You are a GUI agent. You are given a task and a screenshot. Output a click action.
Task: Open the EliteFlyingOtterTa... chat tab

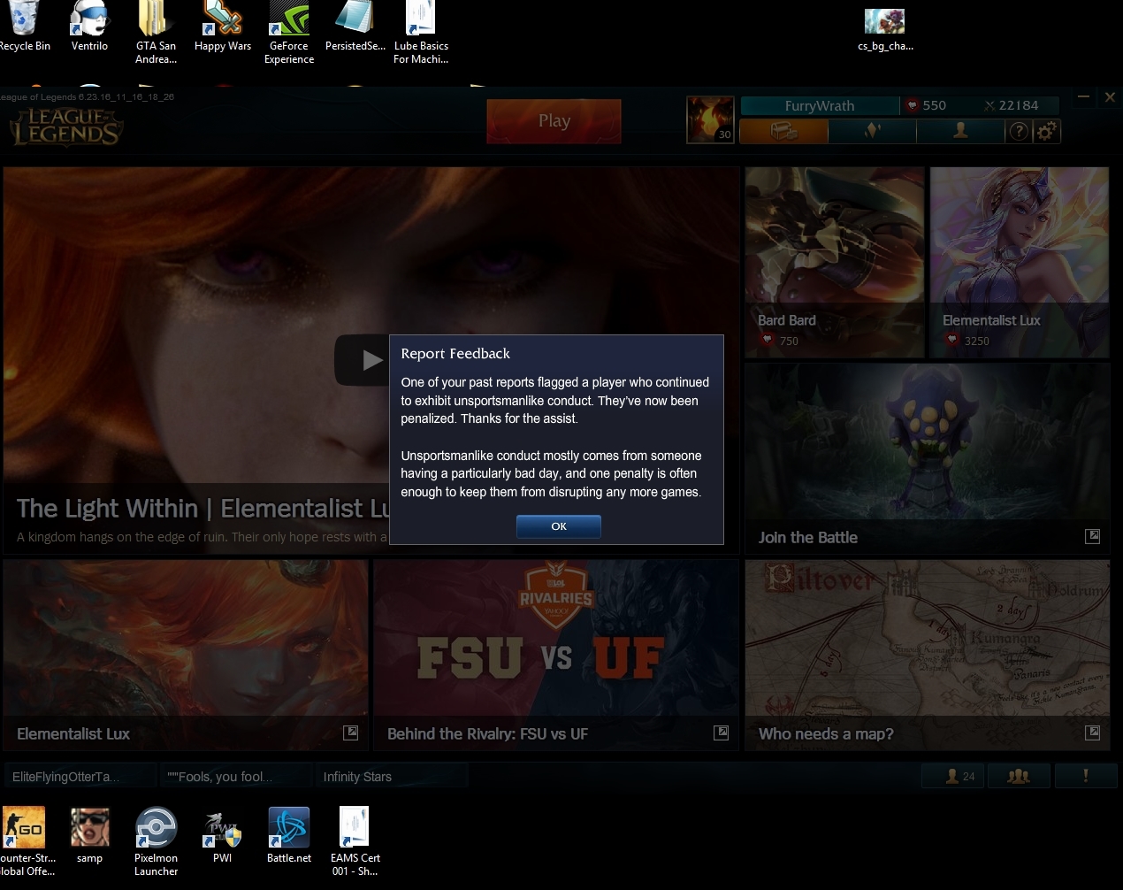point(80,776)
